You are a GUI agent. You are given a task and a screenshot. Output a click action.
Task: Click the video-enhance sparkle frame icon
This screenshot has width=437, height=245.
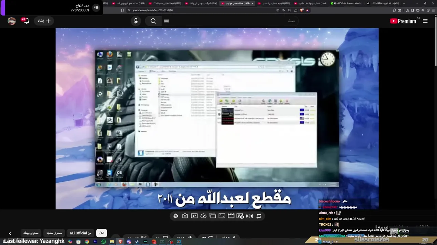point(194,216)
